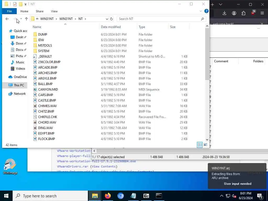Switch to Details view layout icon
Screen dimensions: 268x201
pyautogui.click(x=200, y=145)
